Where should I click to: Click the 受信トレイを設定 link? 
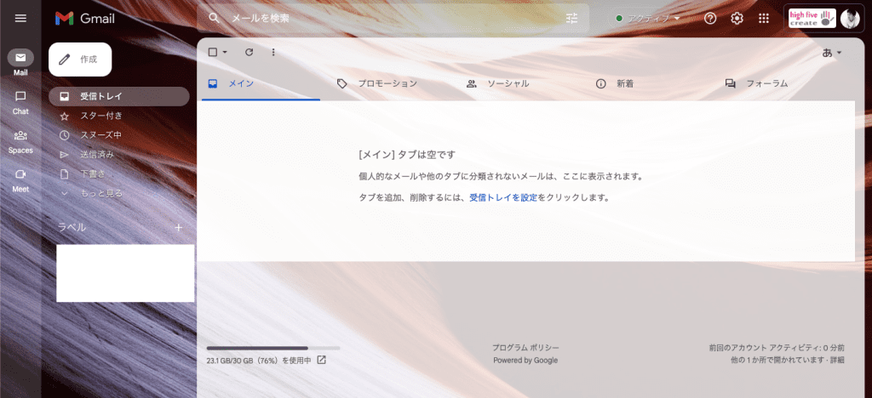(502, 197)
